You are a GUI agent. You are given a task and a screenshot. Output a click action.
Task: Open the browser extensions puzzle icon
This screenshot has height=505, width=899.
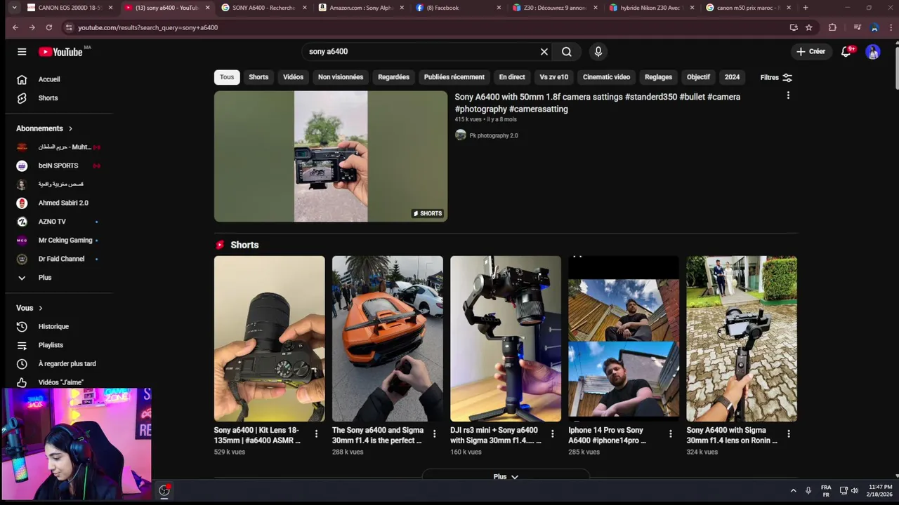(x=832, y=27)
